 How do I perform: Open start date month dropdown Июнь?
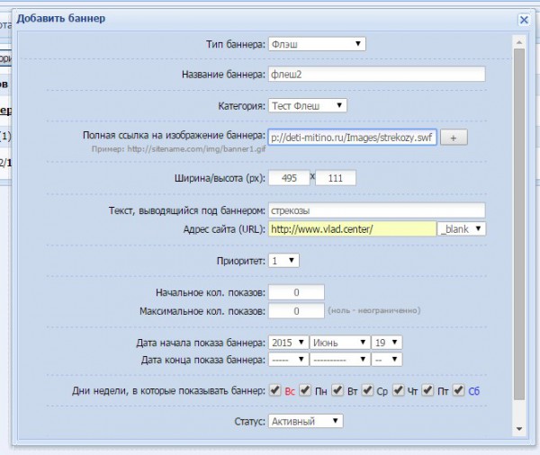click(340, 343)
